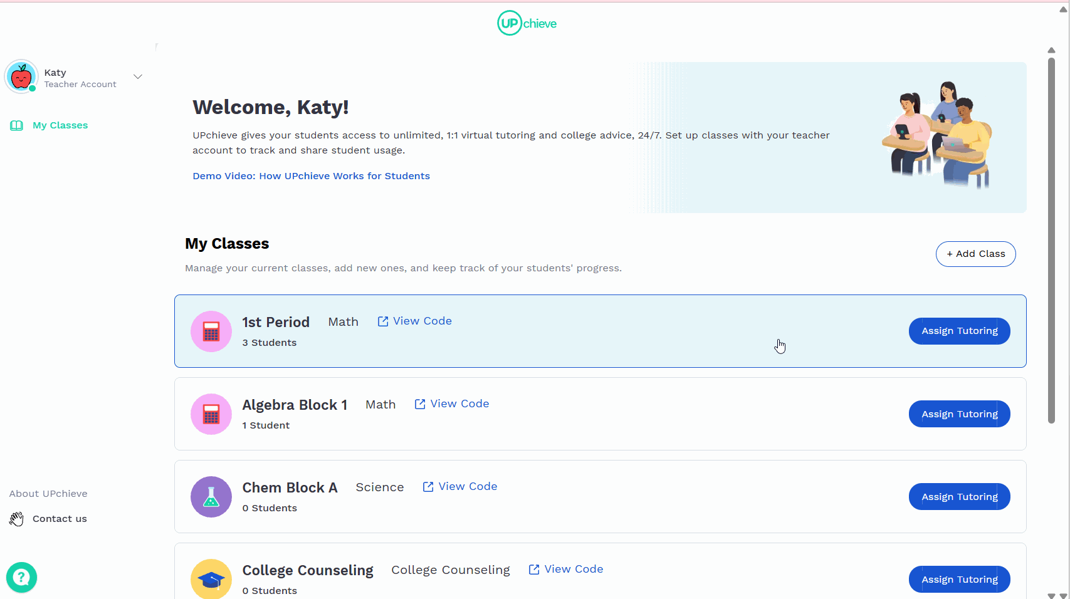Assign Tutoring for College Counseling

pyautogui.click(x=959, y=579)
